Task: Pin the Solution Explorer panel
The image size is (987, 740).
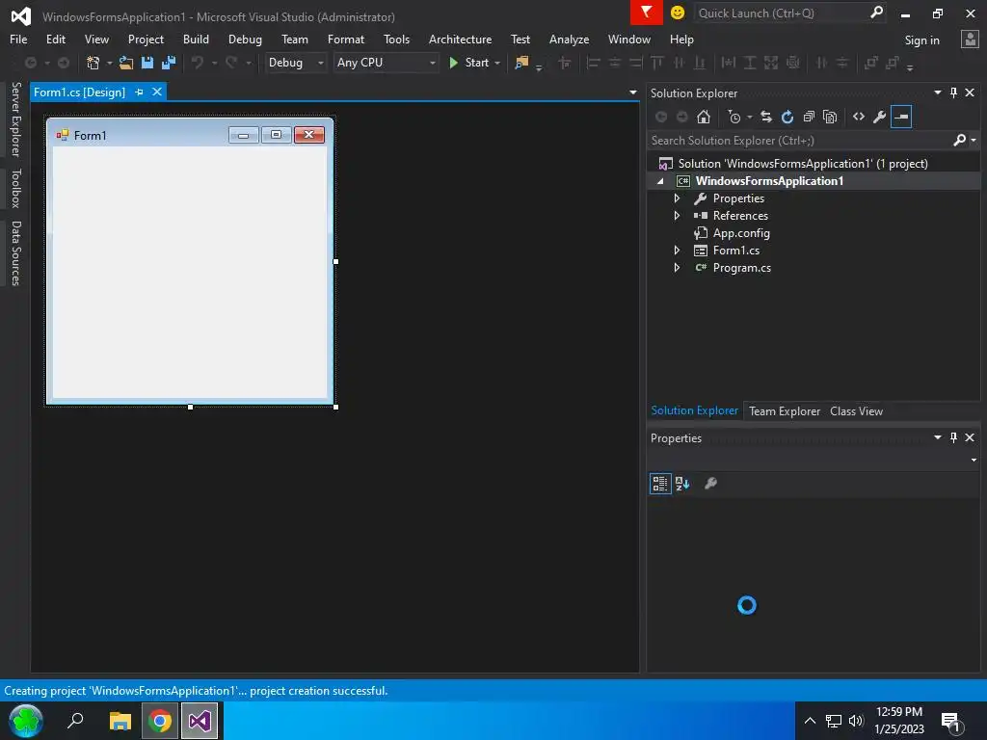Action: click(x=953, y=93)
